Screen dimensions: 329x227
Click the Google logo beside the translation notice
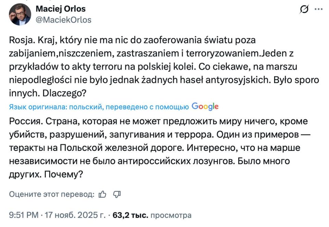pyautogui.click(x=205, y=107)
